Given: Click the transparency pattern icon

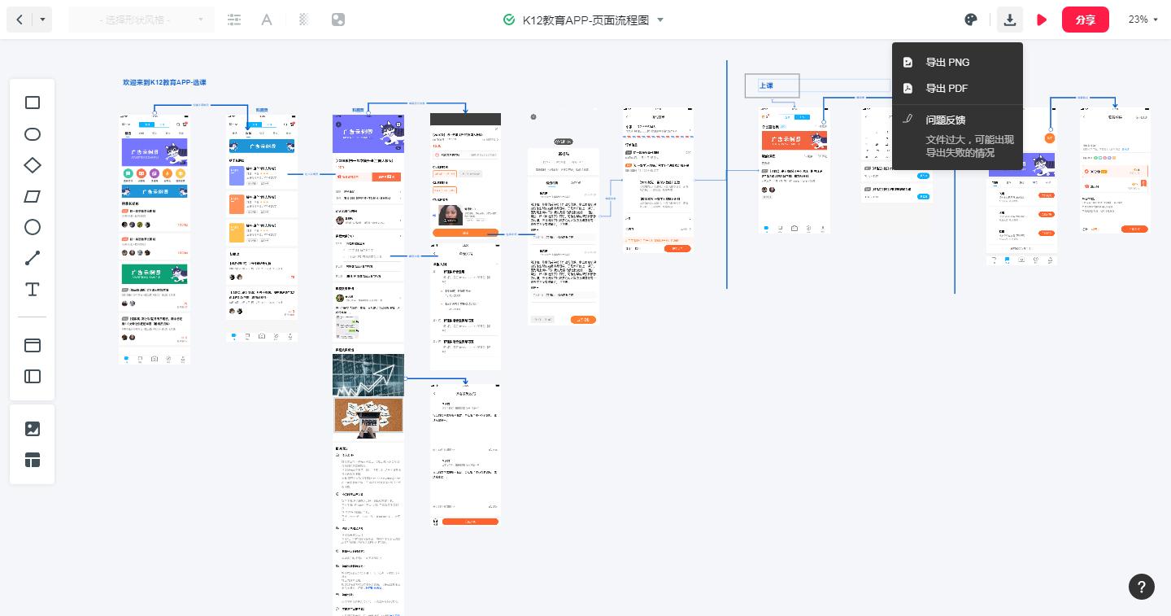Looking at the screenshot, I should coord(303,20).
